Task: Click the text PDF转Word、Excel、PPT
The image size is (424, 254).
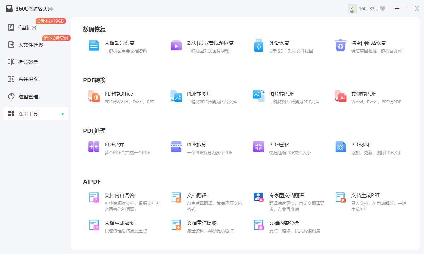Action: click(x=129, y=102)
